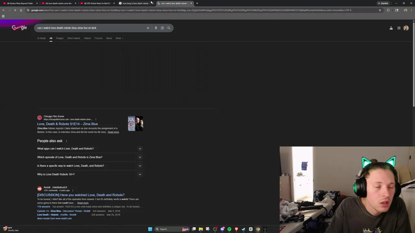Open Steam from taskbar
The width and height of the screenshot is (415, 233).
tap(243, 229)
